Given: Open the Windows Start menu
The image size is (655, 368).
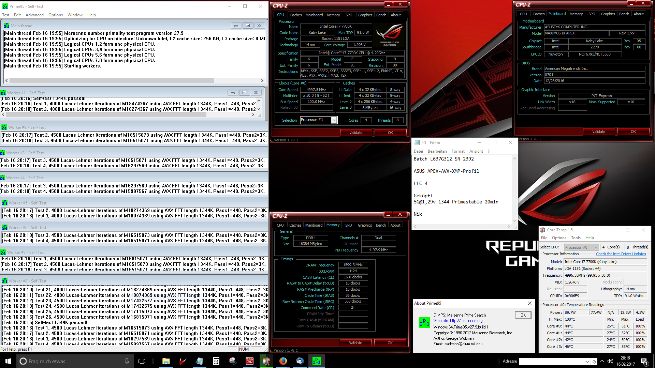Looking at the screenshot, I should 8,361.
